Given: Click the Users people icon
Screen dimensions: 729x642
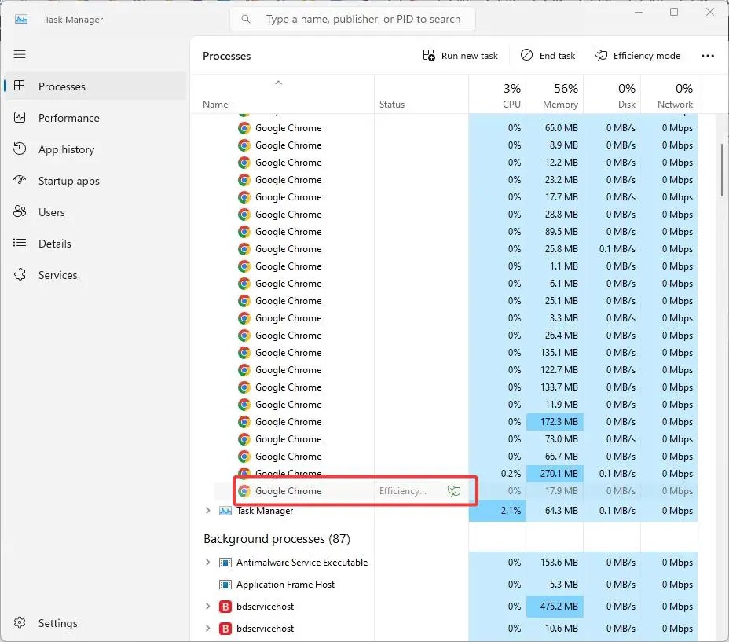Looking at the screenshot, I should pyautogui.click(x=20, y=211).
